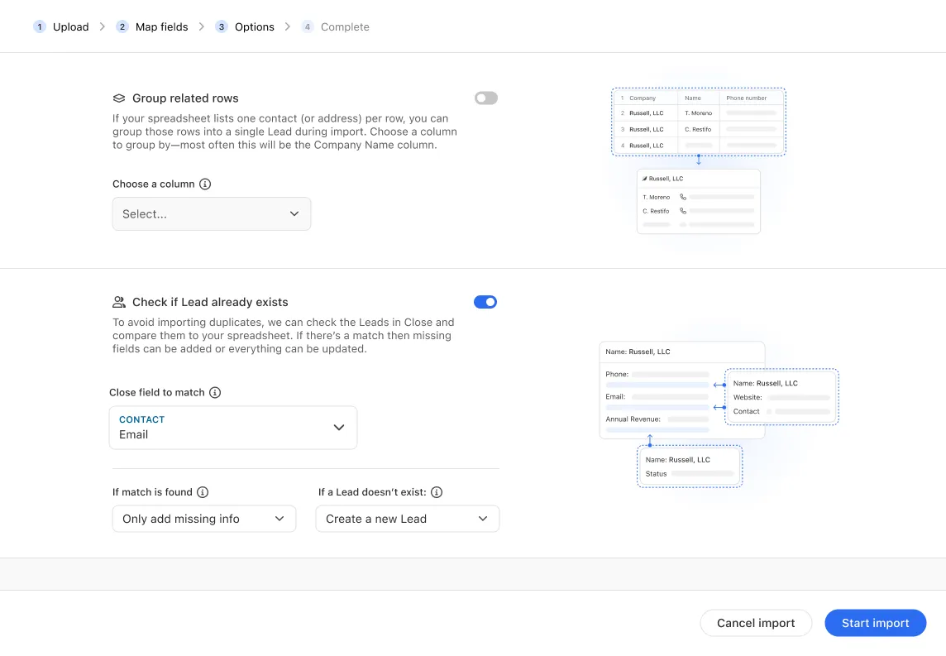Click the info icon next to If match is found
The image size is (946, 656).
(203, 492)
